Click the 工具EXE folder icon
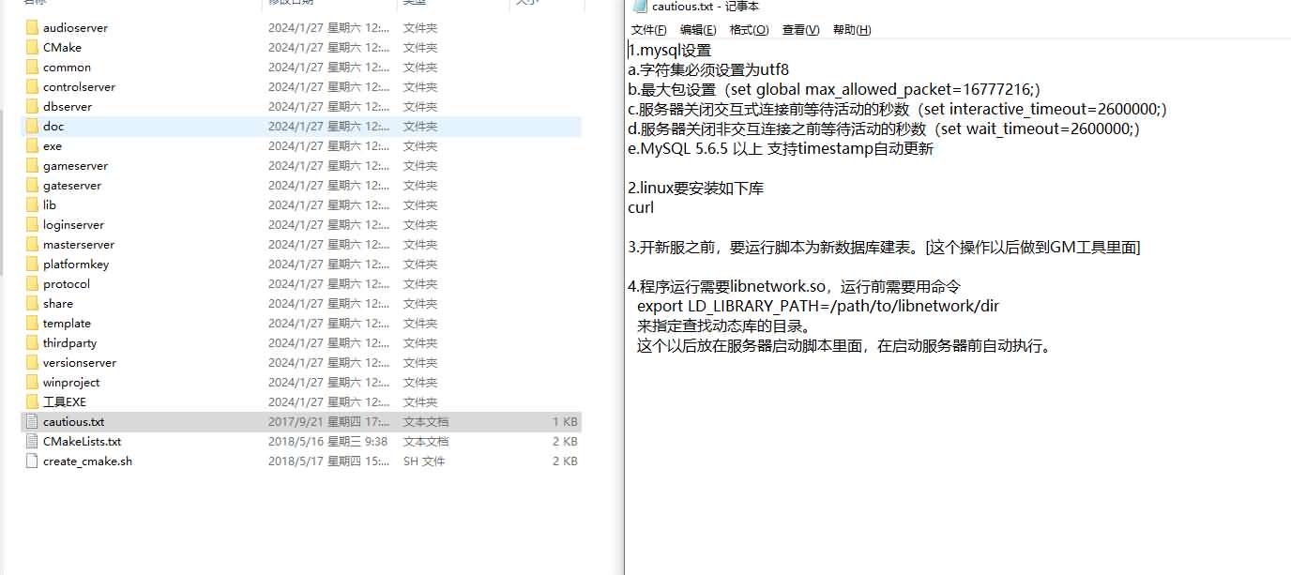1291x575 pixels. pyautogui.click(x=32, y=401)
